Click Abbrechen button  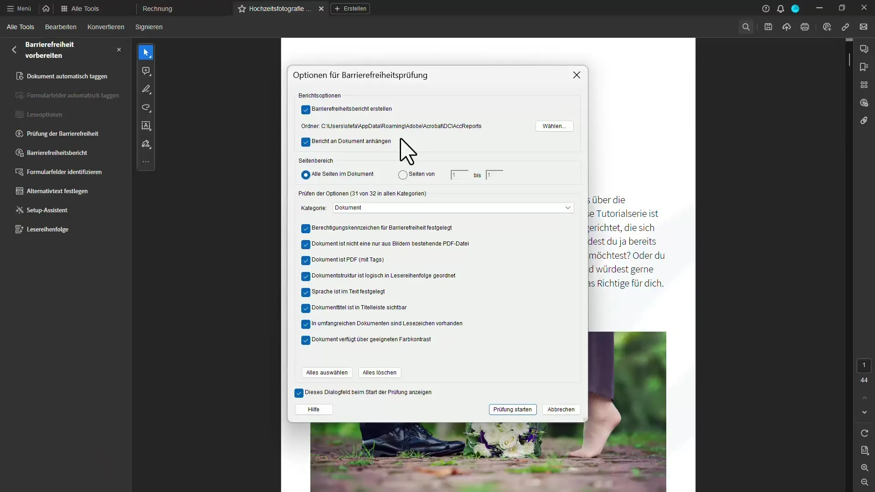[561, 410]
